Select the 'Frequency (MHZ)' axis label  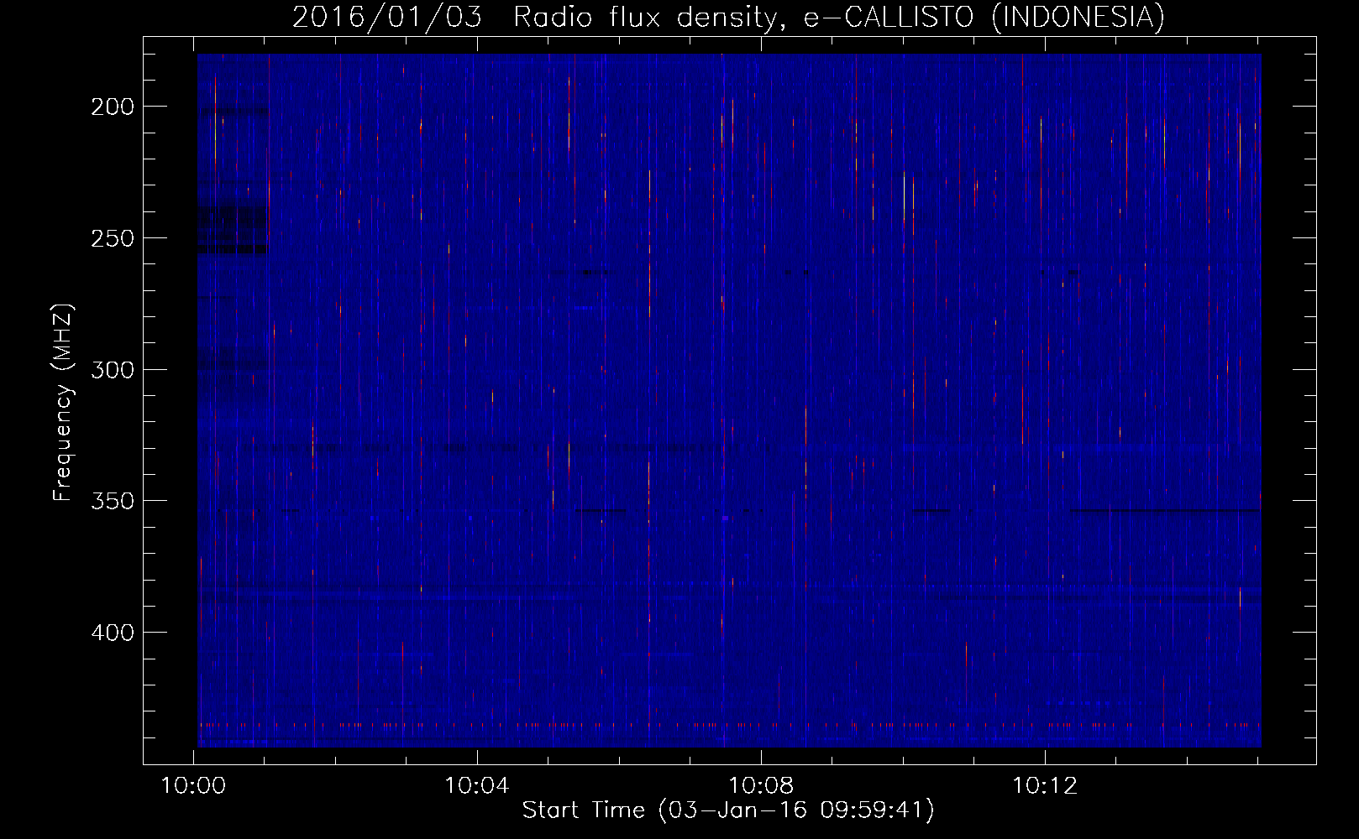point(63,403)
